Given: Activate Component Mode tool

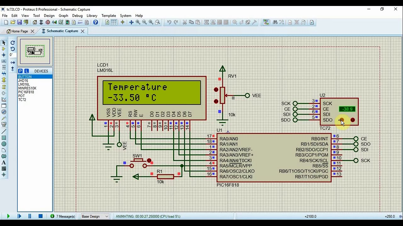Looking at the screenshot, I should pos(4,49).
